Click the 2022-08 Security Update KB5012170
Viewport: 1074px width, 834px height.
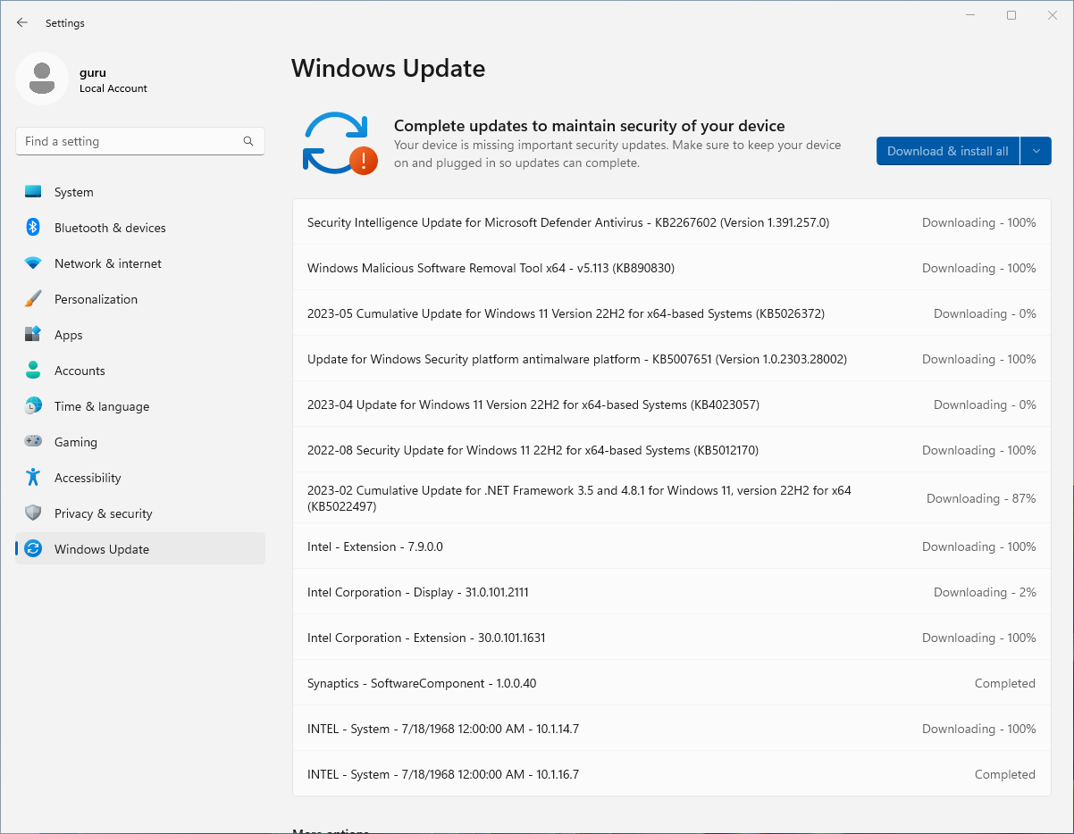pos(672,450)
